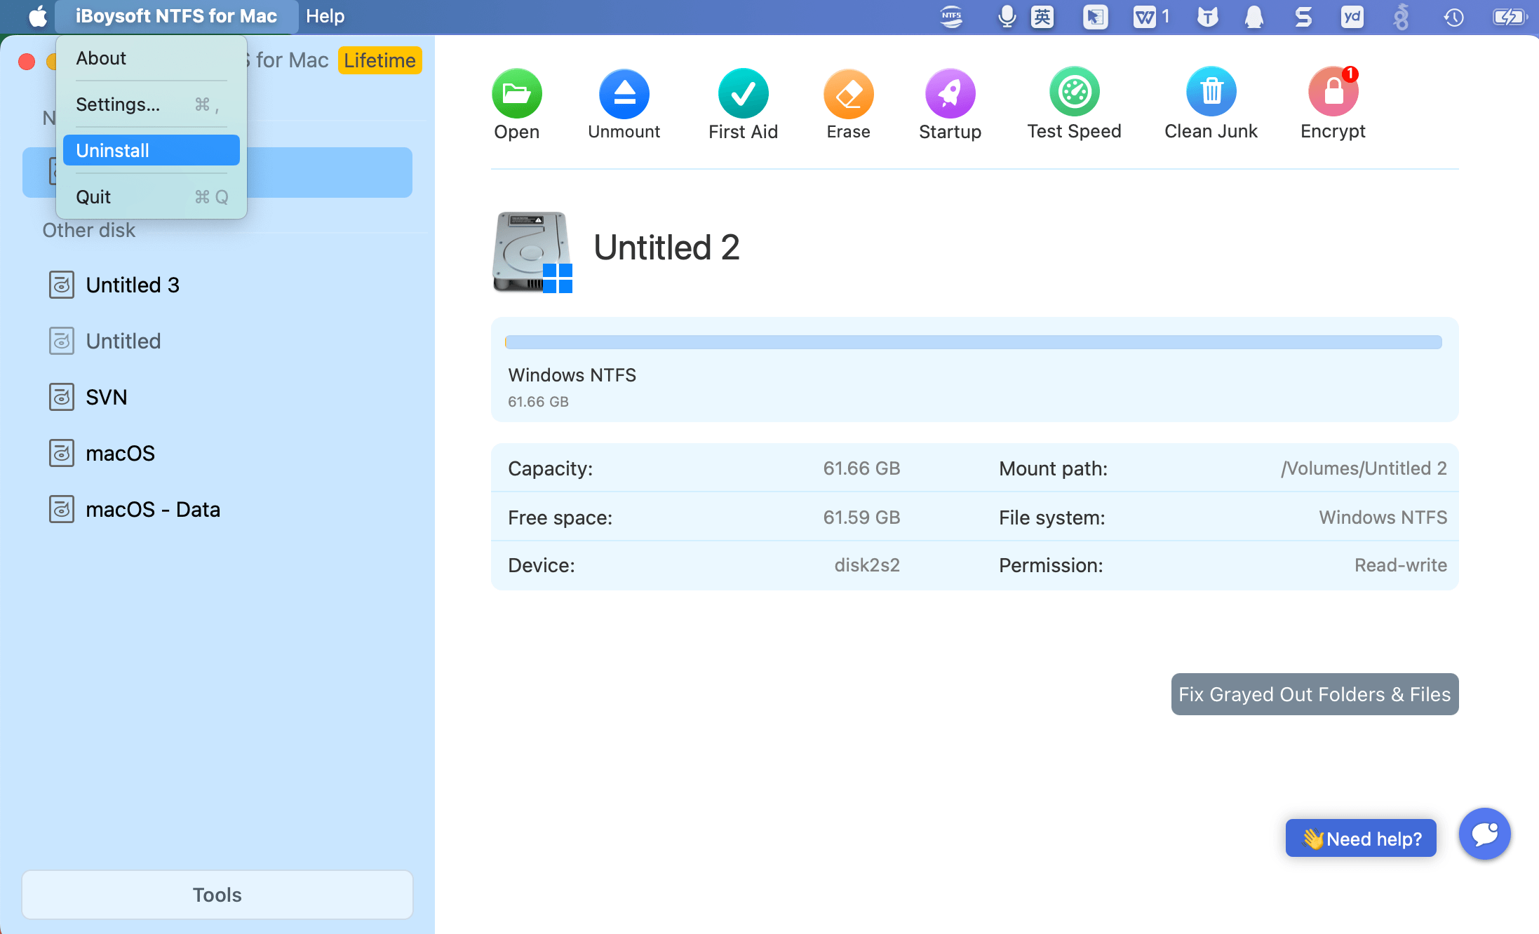The height and width of the screenshot is (934, 1539).
Task: Launch the Test Speed tool
Action: pyautogui.click(x=1074, y=91)
